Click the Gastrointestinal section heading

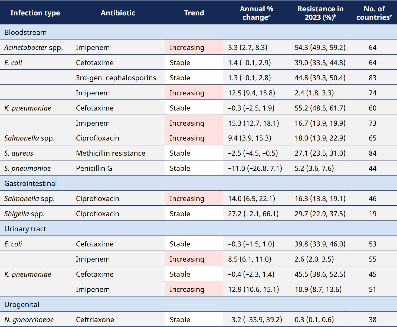pyautogui.click(x=31, y=183)
